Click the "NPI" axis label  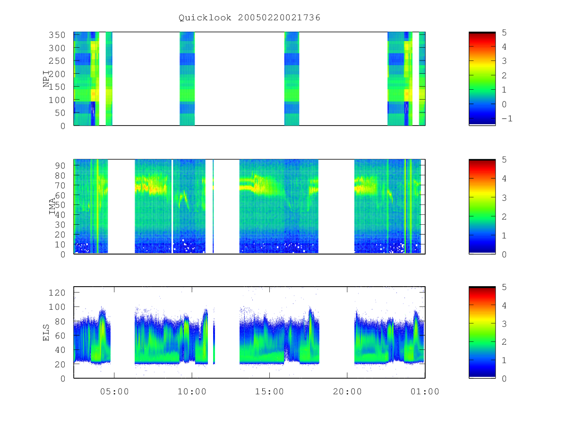click(x=46, y=79)
